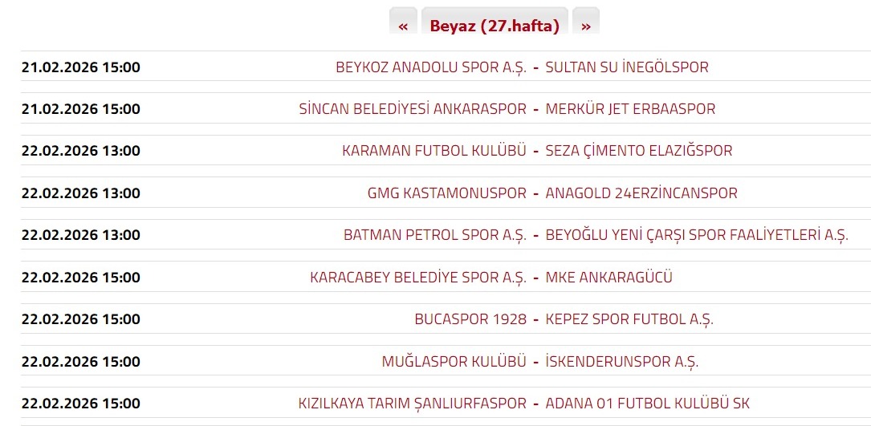Click BEYOĞLU YENİ ÇARŞI SPOR FAALİYETLERİ link

[697, 235]
